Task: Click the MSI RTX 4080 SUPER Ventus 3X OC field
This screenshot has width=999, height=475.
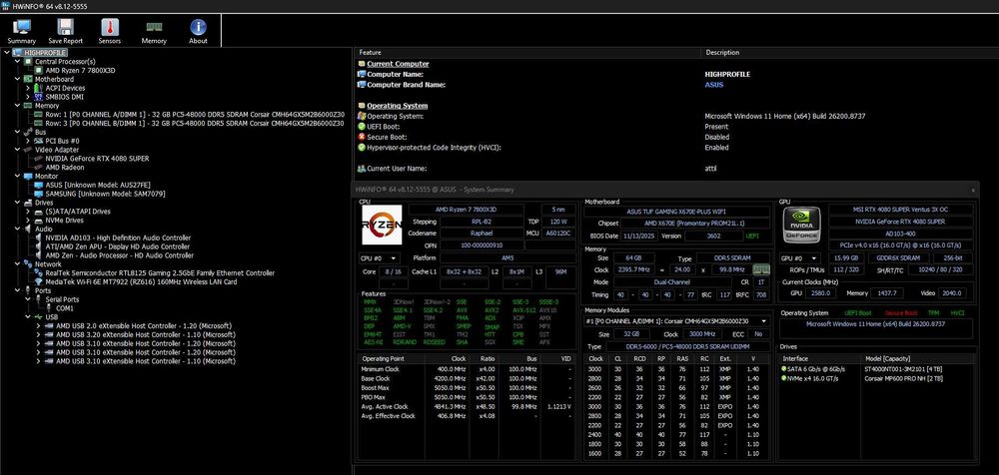Action: tap(901, 210)
